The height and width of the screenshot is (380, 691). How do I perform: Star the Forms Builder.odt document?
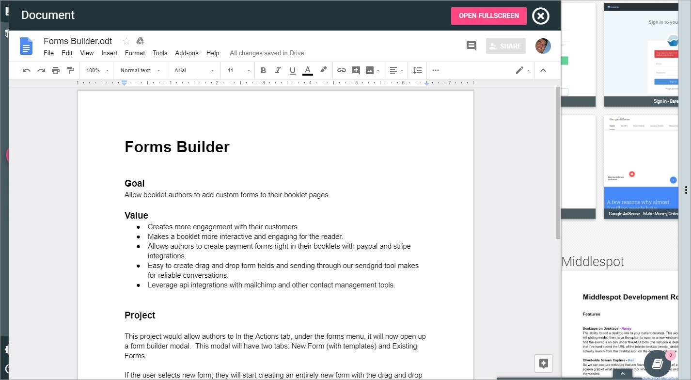[x=126, y=41]
